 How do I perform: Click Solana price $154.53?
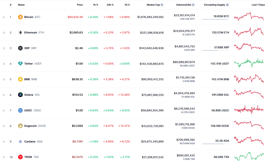coord(78,95)
